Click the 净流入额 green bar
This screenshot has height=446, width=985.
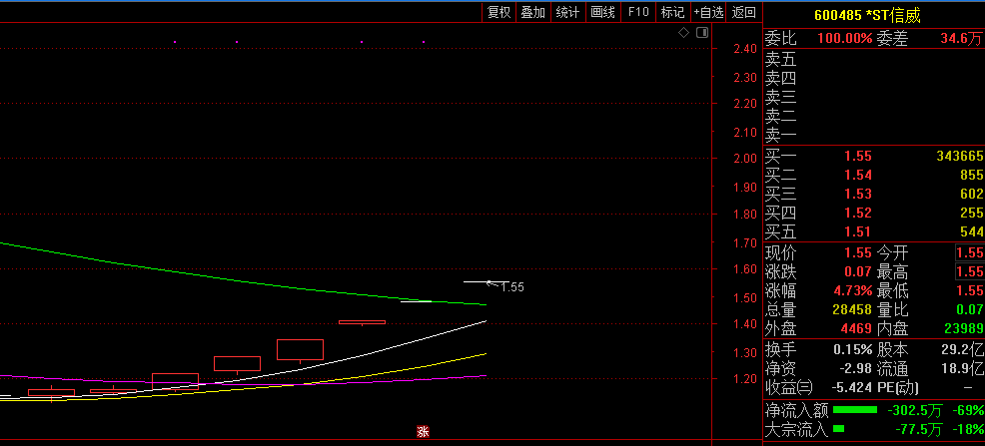(855, 410)
